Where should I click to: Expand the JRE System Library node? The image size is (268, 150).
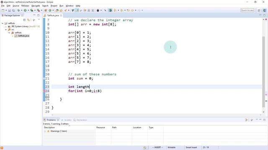(x=6, y=27)
